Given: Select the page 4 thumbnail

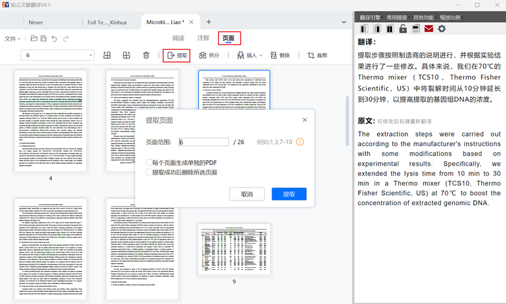Looking at the screenshot, I should tap(51, 121).
